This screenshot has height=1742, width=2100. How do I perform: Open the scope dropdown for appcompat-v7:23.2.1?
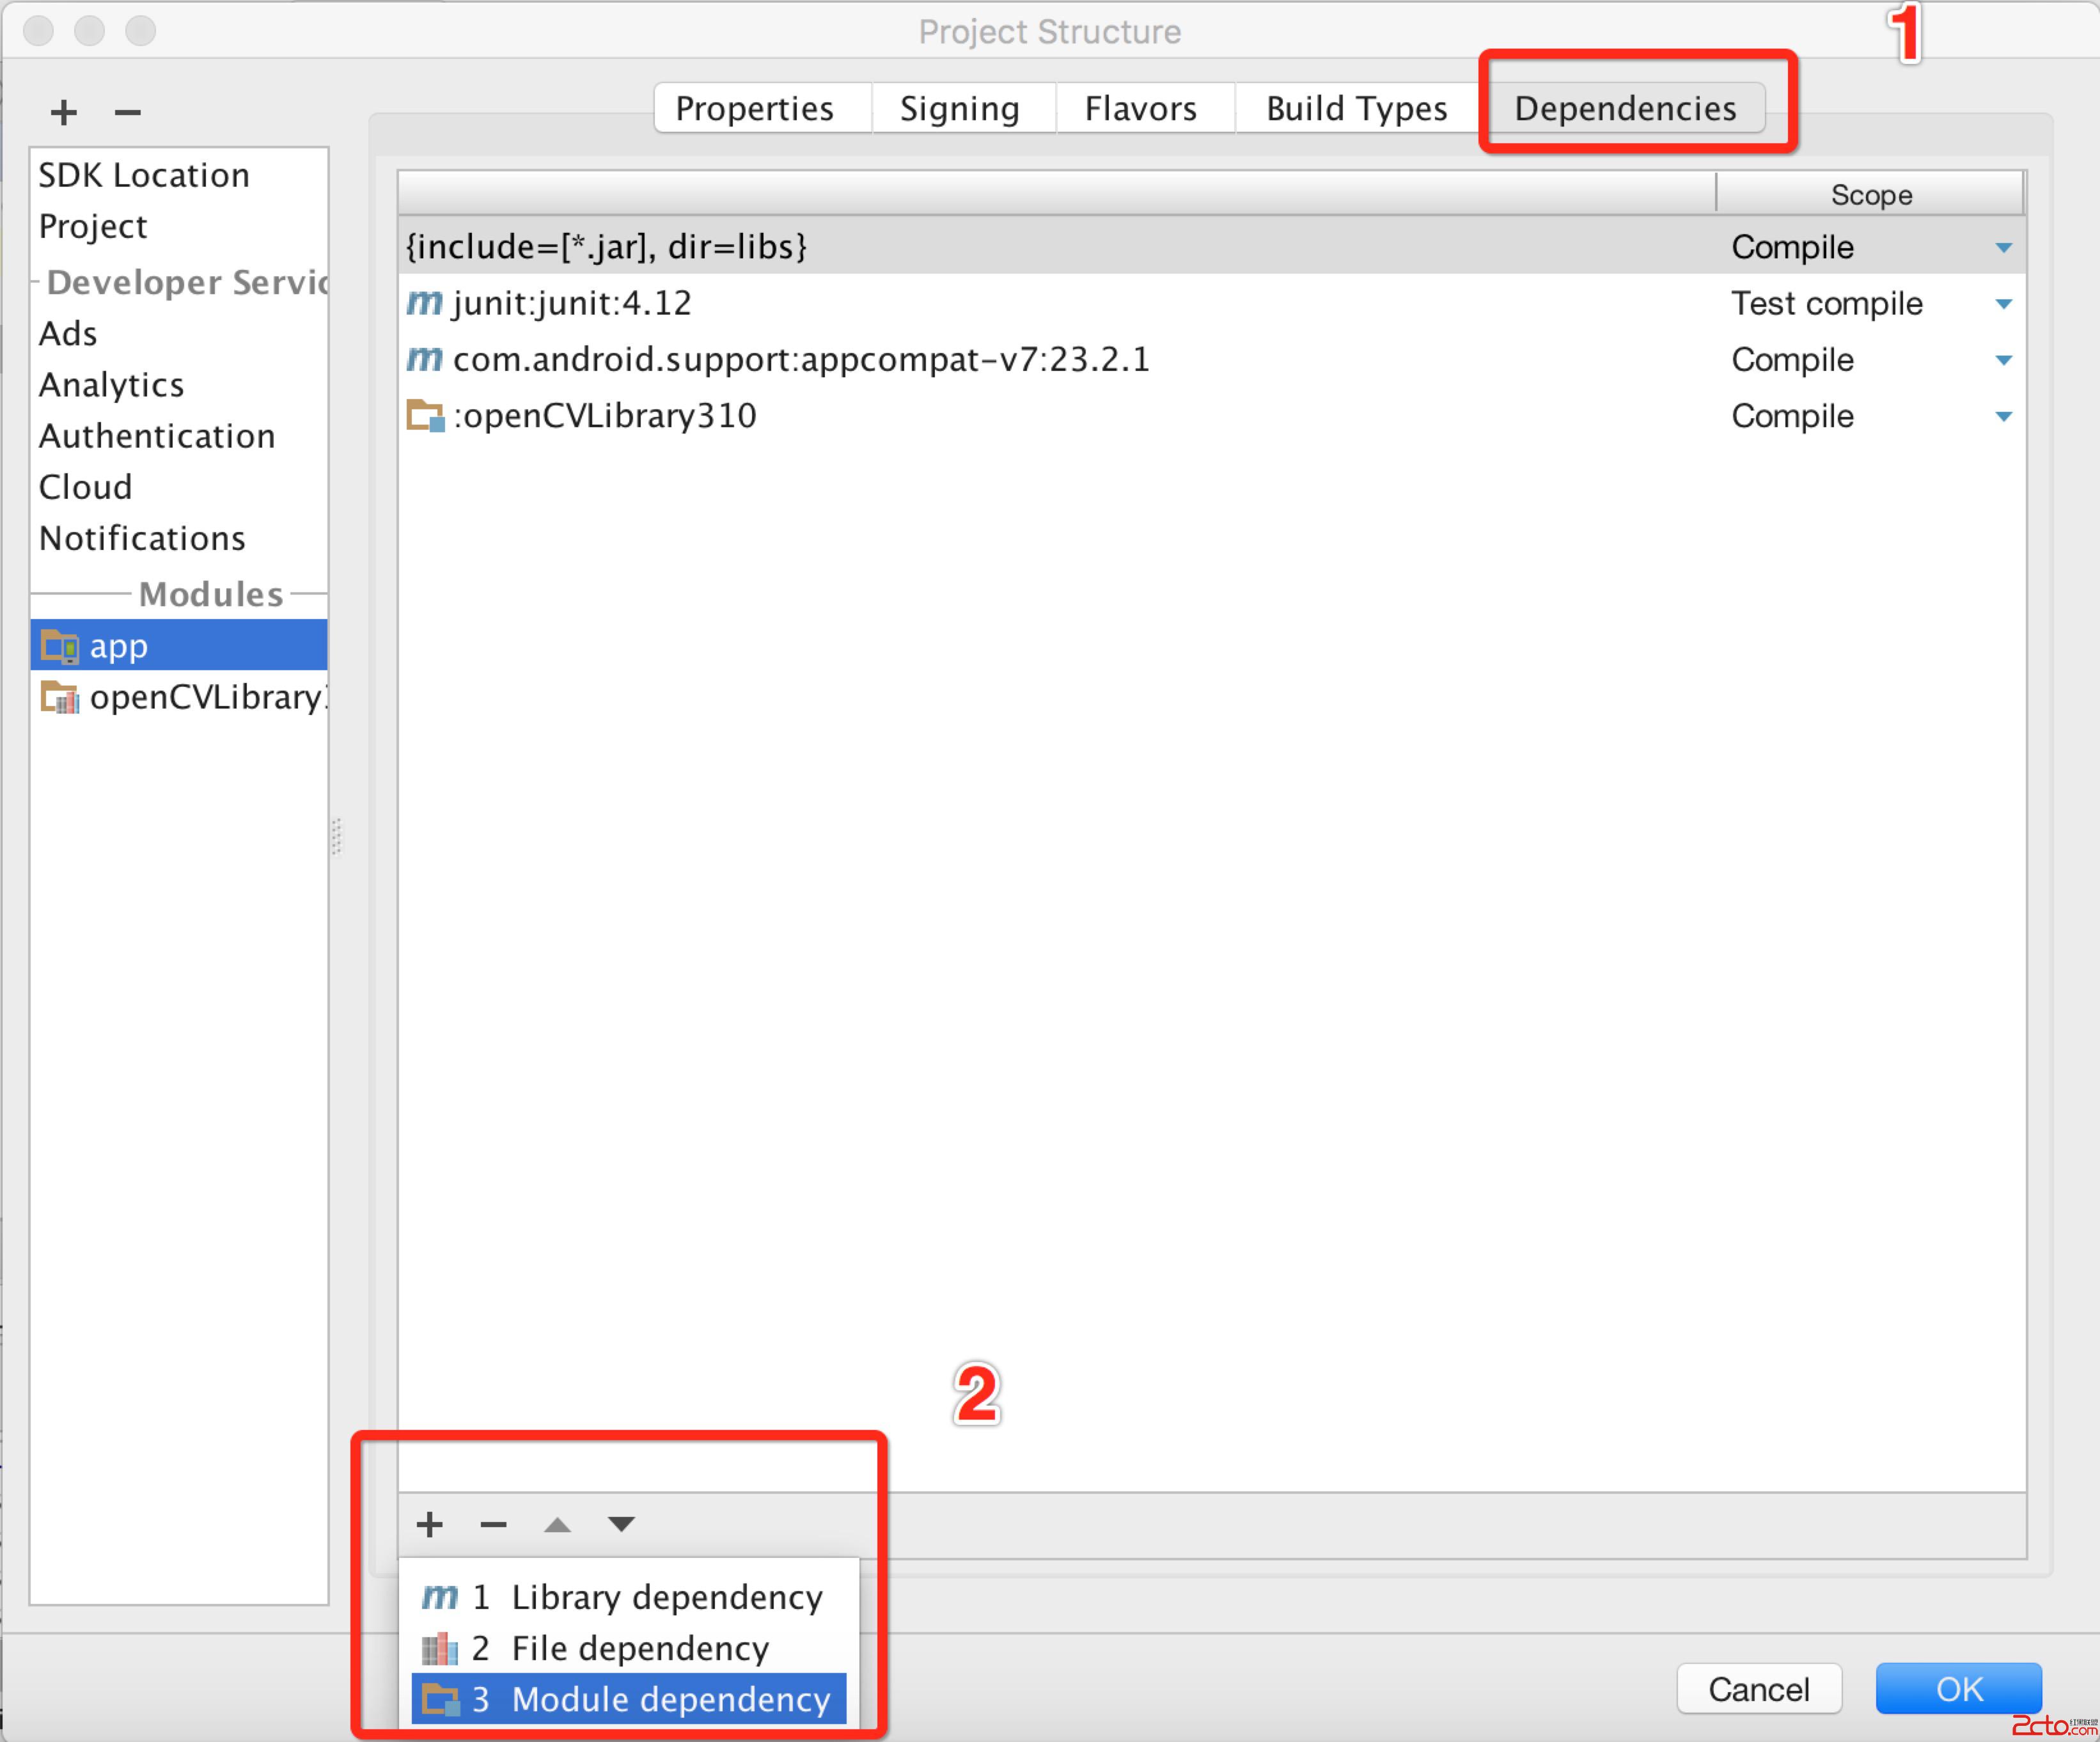coord(2003,360)
